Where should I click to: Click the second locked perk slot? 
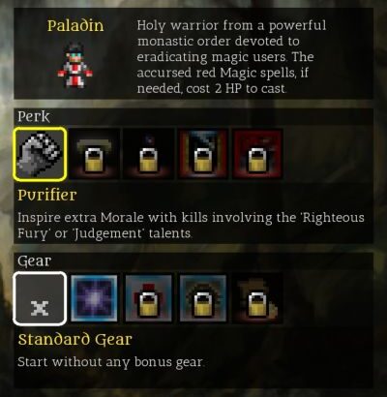[94, 154]
